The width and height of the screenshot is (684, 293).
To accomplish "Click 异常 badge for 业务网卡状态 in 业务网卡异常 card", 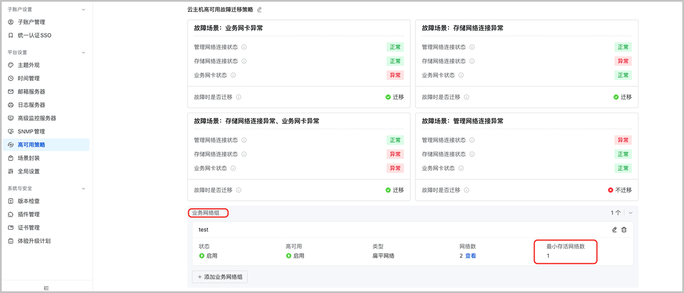I will click(395, 75).
